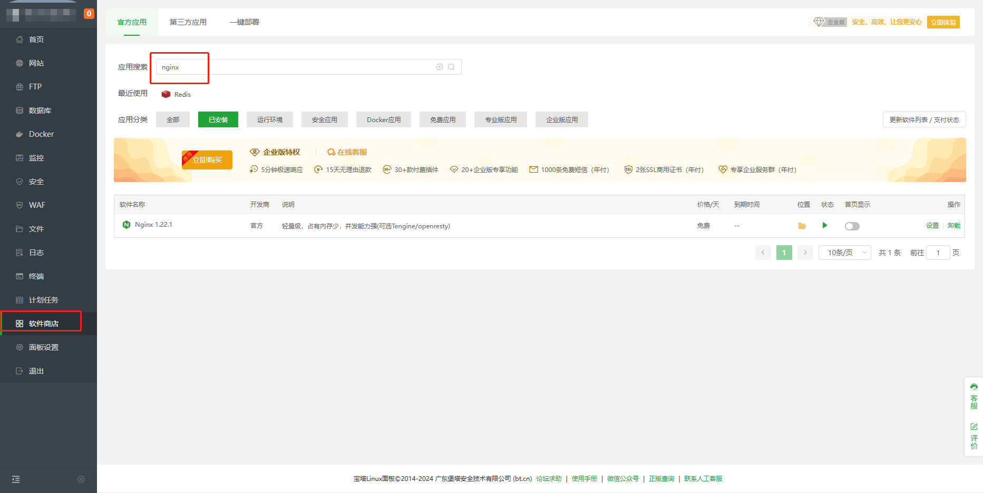Collapse the sidebar menu icon

[16, 479]
